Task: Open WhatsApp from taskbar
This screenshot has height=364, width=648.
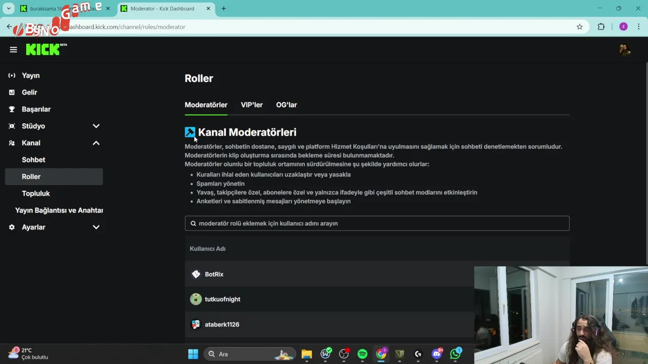Action: 456,354
